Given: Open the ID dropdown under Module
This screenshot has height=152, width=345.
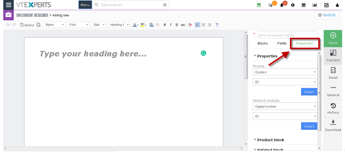Looking at the screenshot, I should (285, 82).
